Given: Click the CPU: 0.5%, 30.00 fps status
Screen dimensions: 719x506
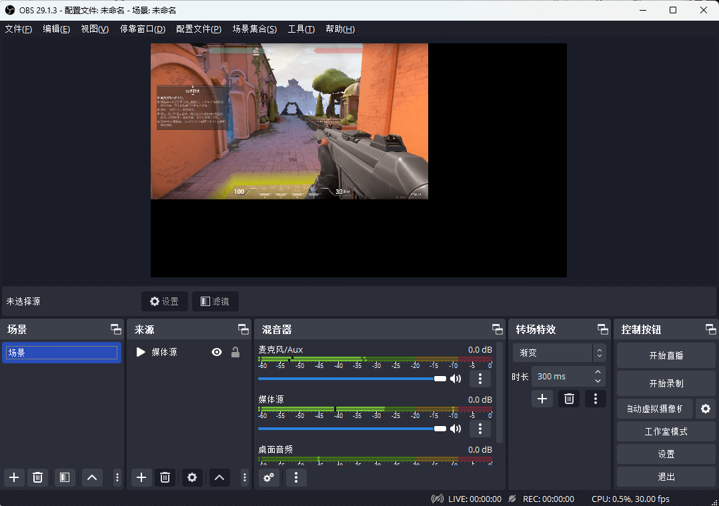Looking at the screenshot, I should click(x=630, y=499).
